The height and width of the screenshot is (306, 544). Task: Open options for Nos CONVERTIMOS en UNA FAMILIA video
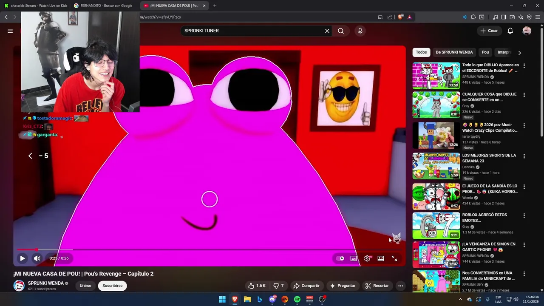click(524, 274)
